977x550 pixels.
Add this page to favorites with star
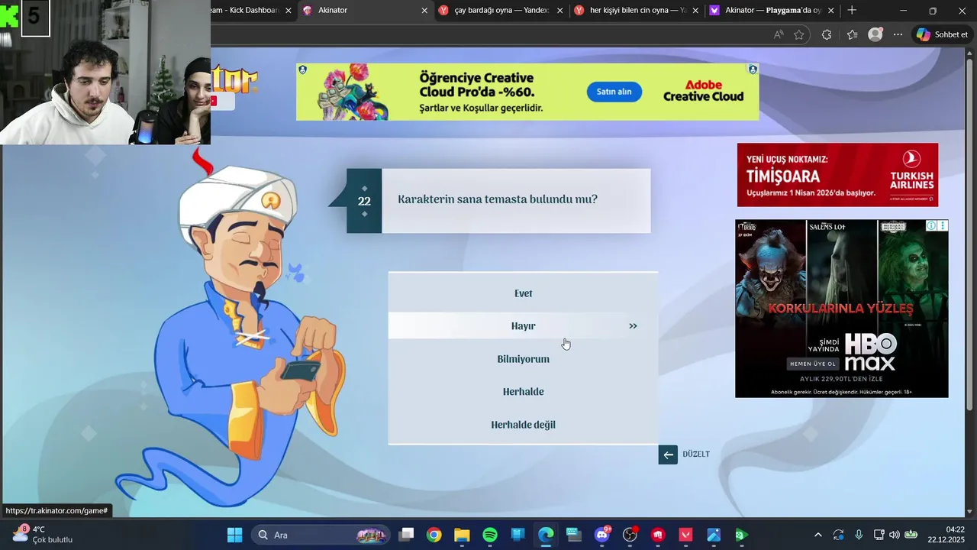[x=799, y=34]
